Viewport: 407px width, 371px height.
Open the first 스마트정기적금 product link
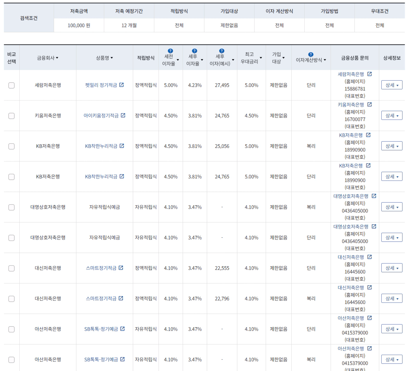click(x=101, y=268)
